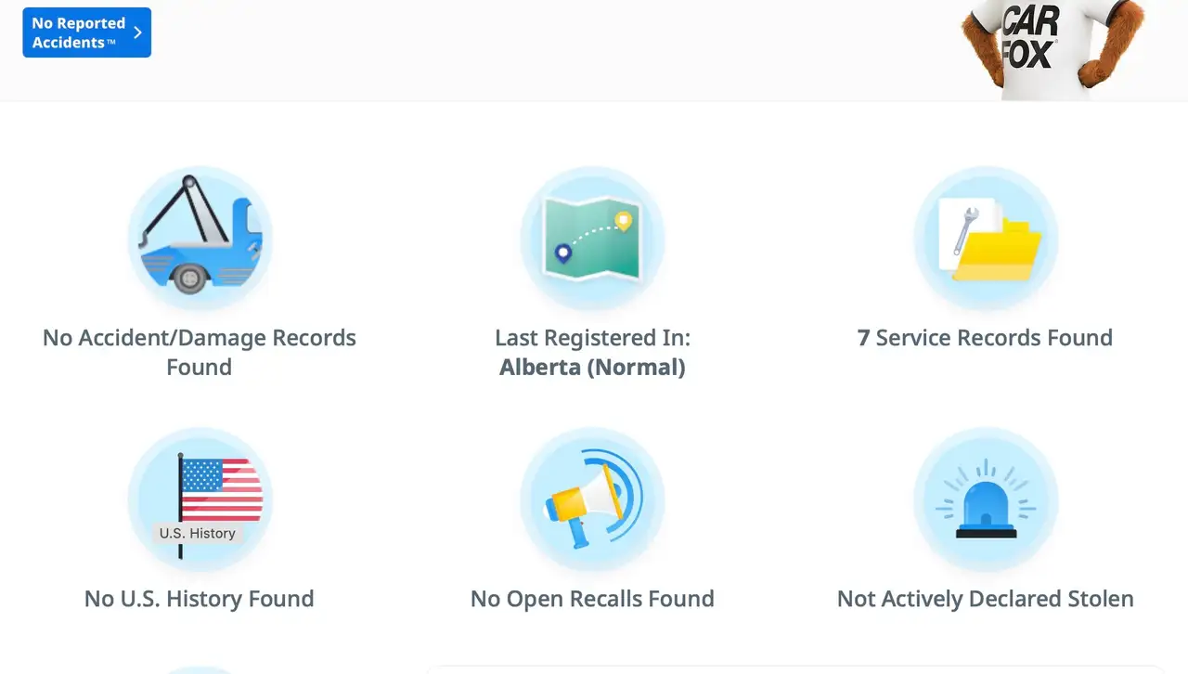The height and width of the screenshot is (674, 1188).
Task: Select the megaphone recalls icon
Action: point(592,499)
